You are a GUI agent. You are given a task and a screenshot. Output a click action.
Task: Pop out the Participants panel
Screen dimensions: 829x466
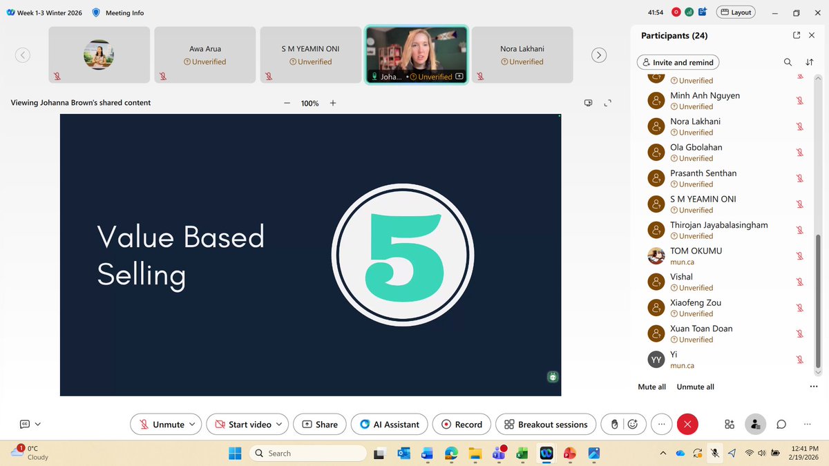click(x=797, y=35)
